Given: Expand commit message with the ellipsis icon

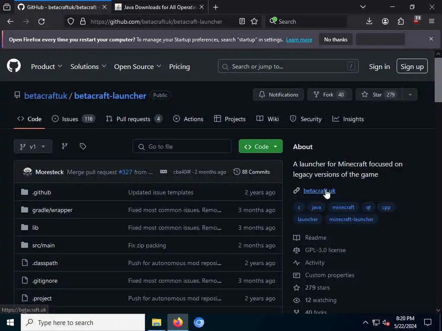Looking at the screenshot, I should 164,172.
